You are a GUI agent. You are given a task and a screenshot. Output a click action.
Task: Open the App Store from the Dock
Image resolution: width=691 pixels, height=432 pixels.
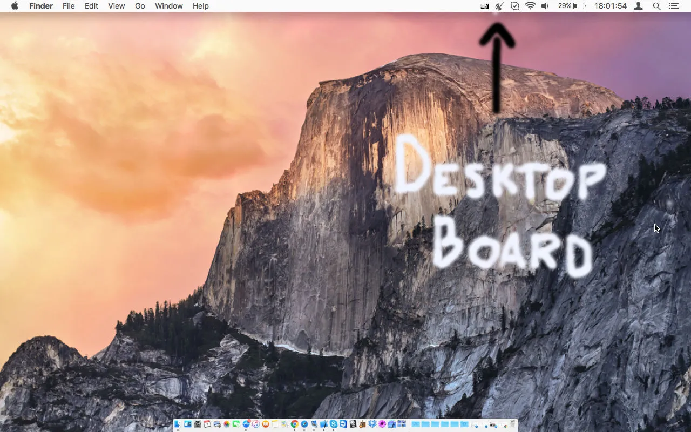click(246, 424)
